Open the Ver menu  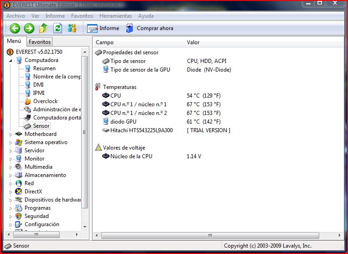click(x=35, y=16)
